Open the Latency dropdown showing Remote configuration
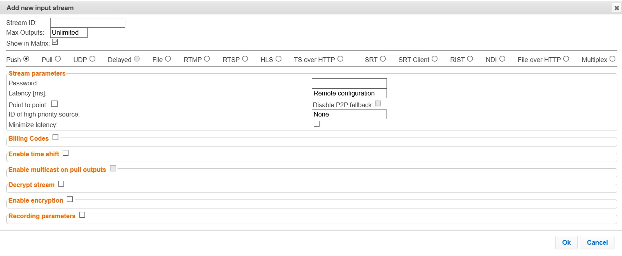This screenshot has width=622, height=256. (x=349, y=94)
